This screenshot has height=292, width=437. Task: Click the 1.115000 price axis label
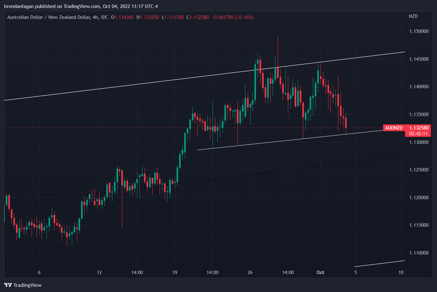click(419, 225)
